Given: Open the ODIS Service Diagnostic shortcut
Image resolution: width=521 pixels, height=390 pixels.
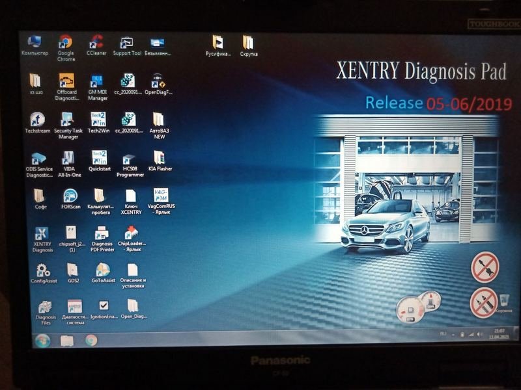Looking at the screenshot, I should pos(38,159).
